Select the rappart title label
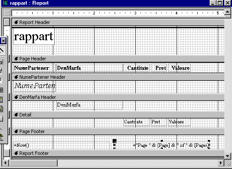232x169 pixels. pos(34,36)
